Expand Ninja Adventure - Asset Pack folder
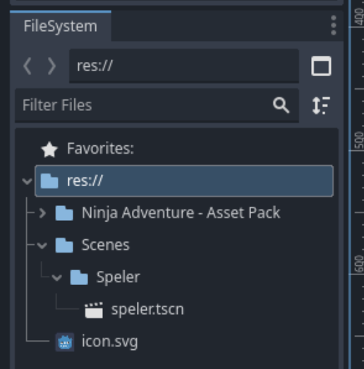The height and width of the screenshot is (369, 364). pos(42,213)
